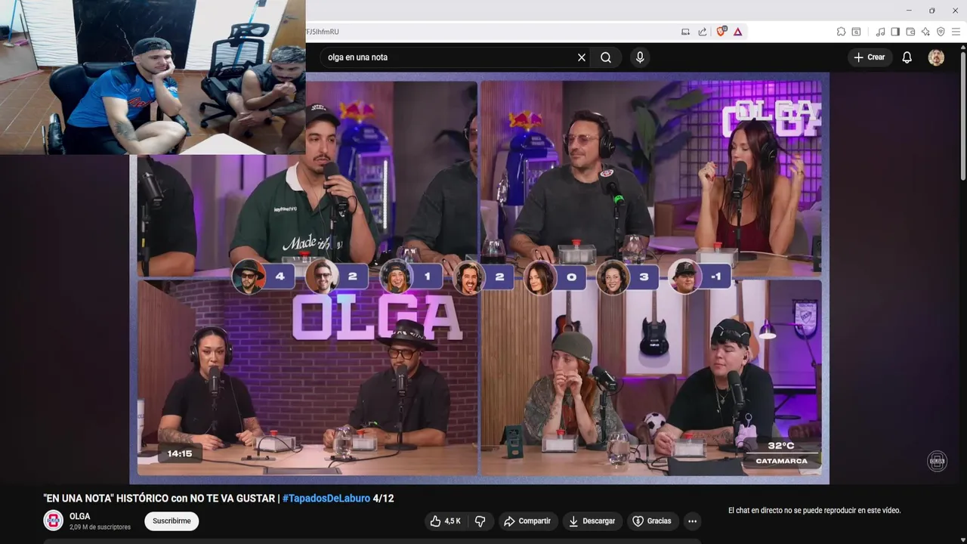Image resolution: width=967 pixels, height=544 pixels.
Task: Click the Compartir share button
Action: 527,521
